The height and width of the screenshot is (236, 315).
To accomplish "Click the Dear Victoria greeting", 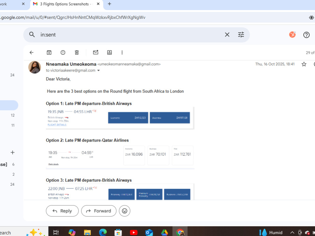I will click(58, 79).
